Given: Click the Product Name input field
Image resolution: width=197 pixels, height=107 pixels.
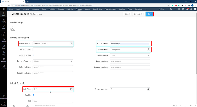Looking at the screenshot, I should 130,43.
